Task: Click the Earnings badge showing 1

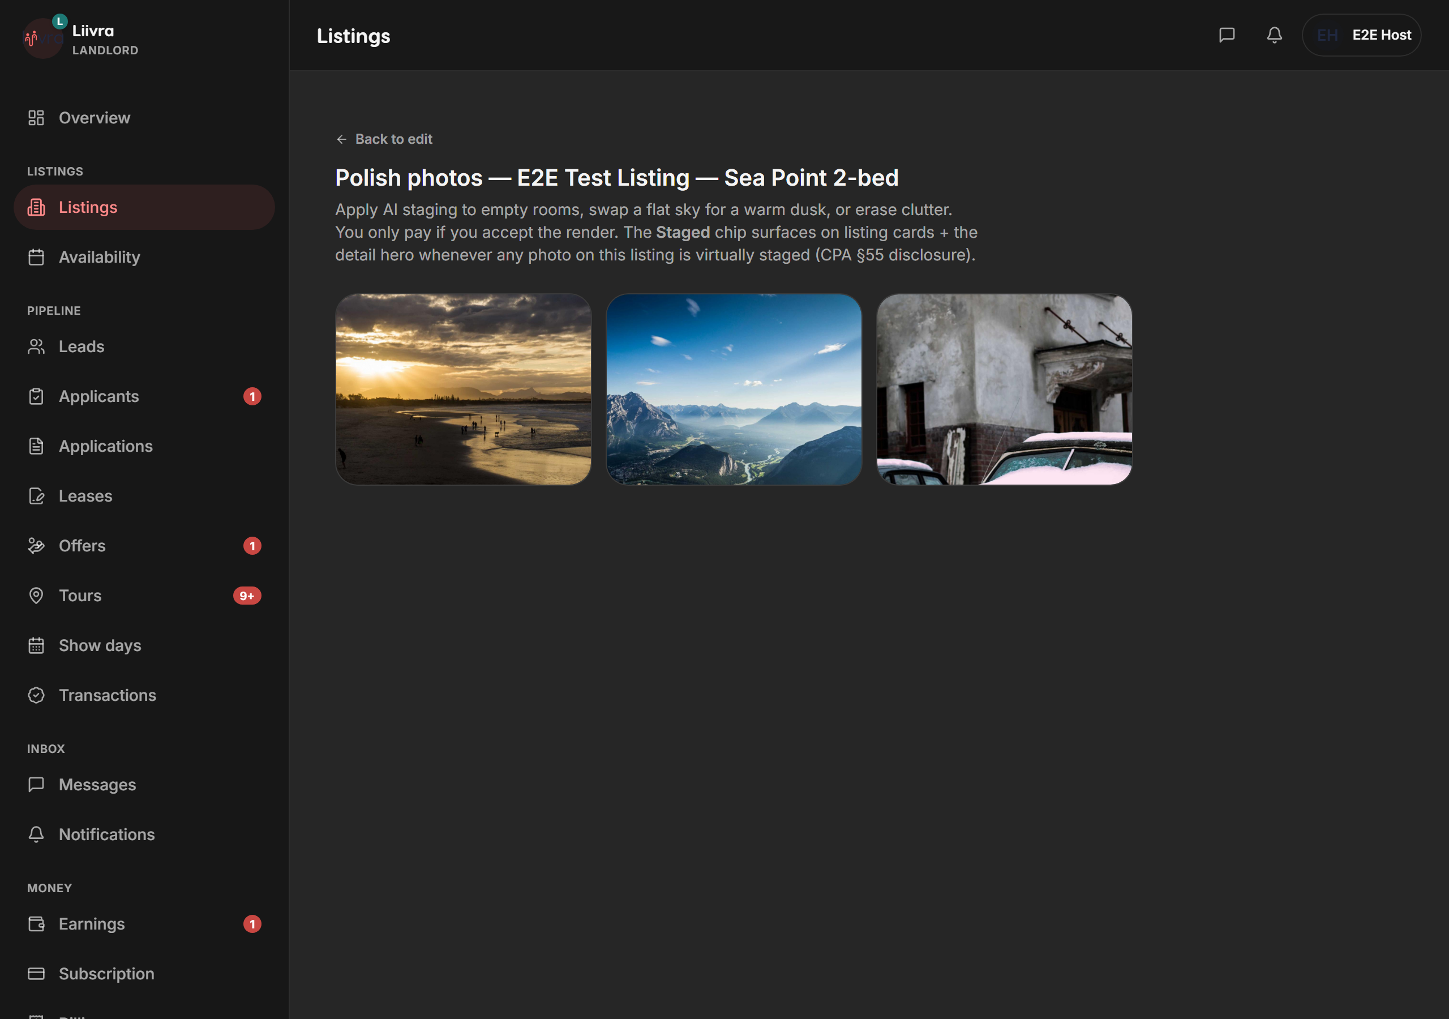Action: [x=252, y=924]
